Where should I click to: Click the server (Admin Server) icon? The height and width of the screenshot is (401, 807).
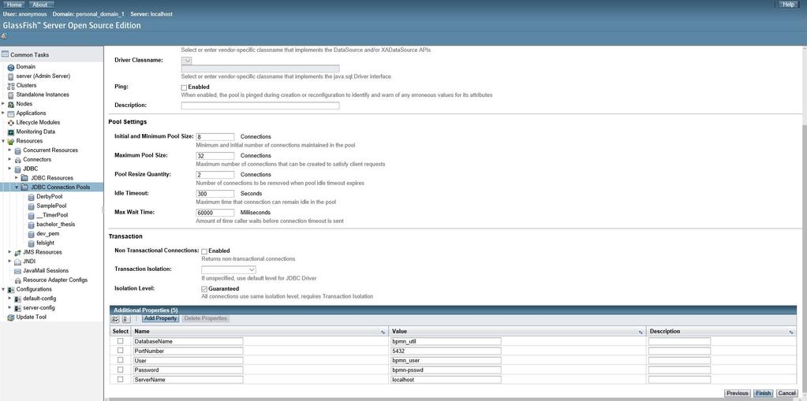[x=11, y=76]
